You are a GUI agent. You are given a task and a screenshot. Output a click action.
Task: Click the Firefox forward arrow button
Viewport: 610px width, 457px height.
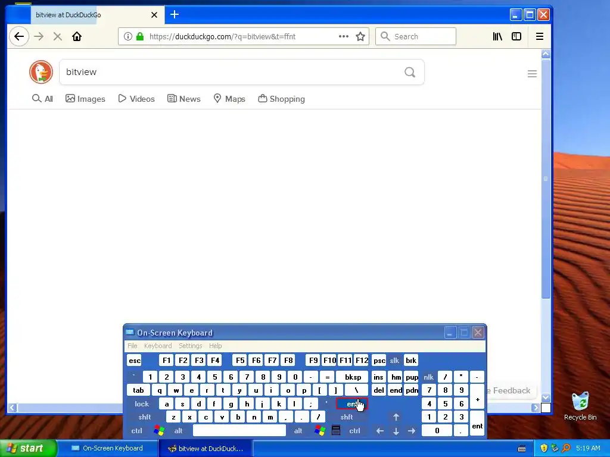[x=39, y=36]
